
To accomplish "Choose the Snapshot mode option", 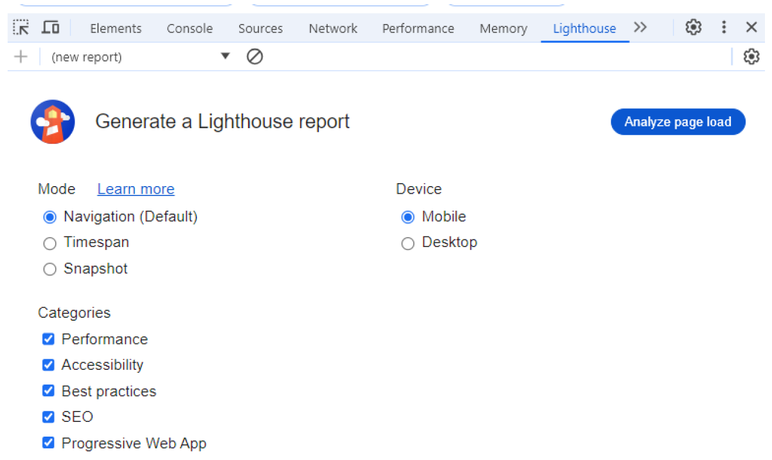I will (50, 269).
